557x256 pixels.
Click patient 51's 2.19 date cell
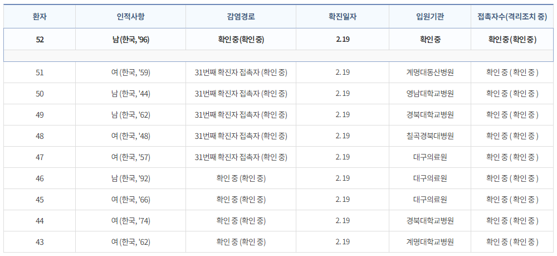(x=343, y=72)
